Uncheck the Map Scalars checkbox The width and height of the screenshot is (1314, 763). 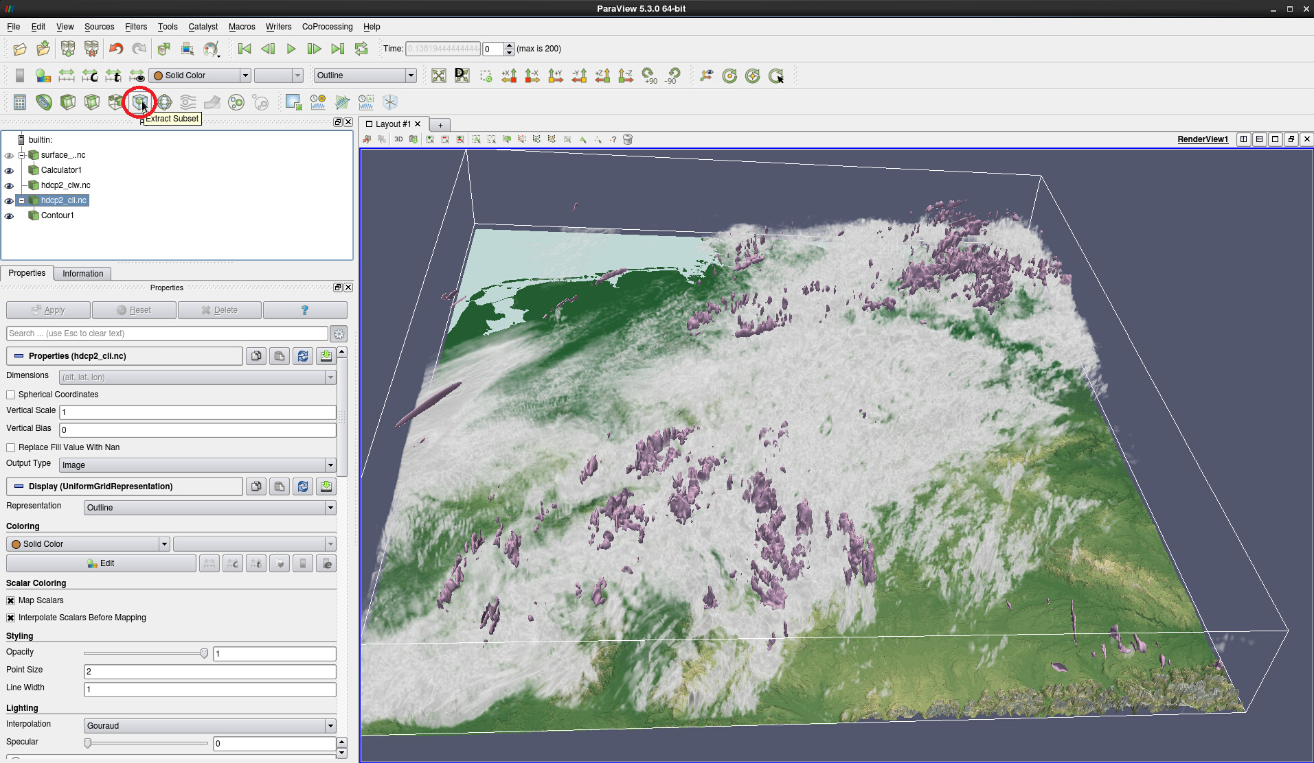[x=11, y=600]
